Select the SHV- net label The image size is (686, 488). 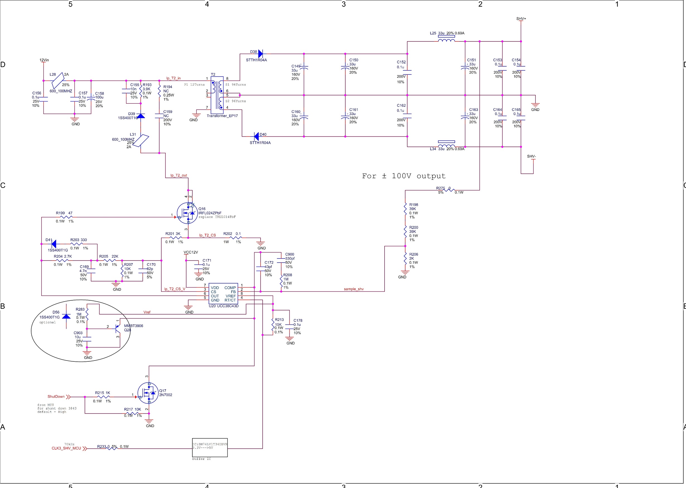(x=532, y=156)
